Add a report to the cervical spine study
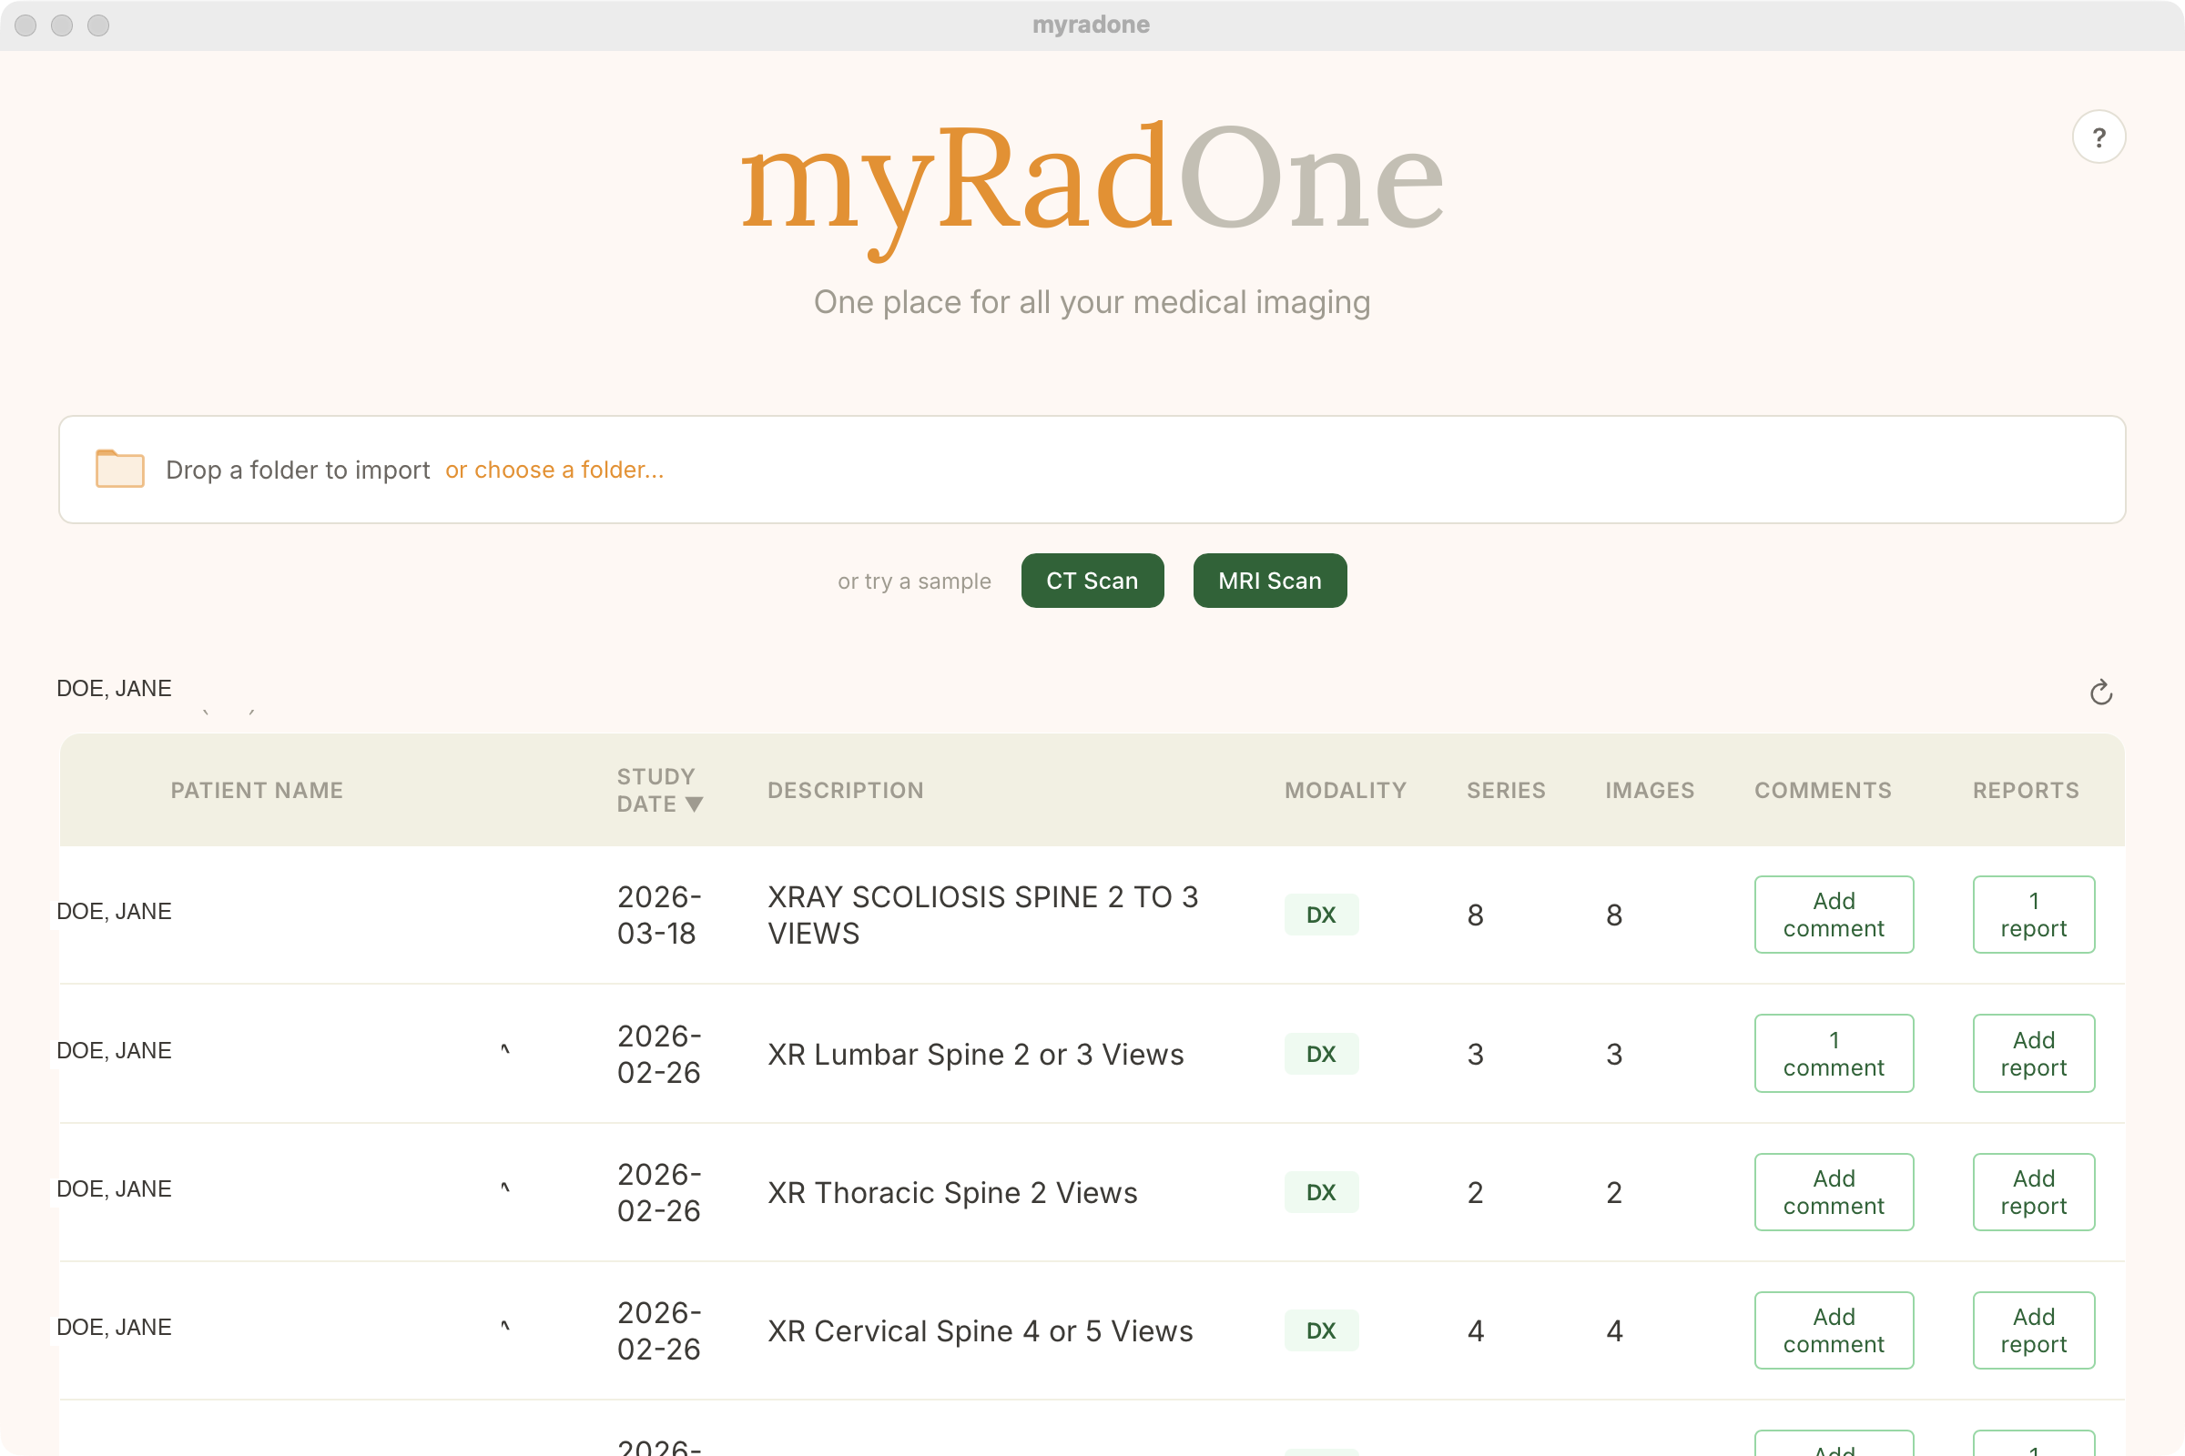This screenshot has height=1456, width=2185. pyautogui.click(x=2034, y=1330)
